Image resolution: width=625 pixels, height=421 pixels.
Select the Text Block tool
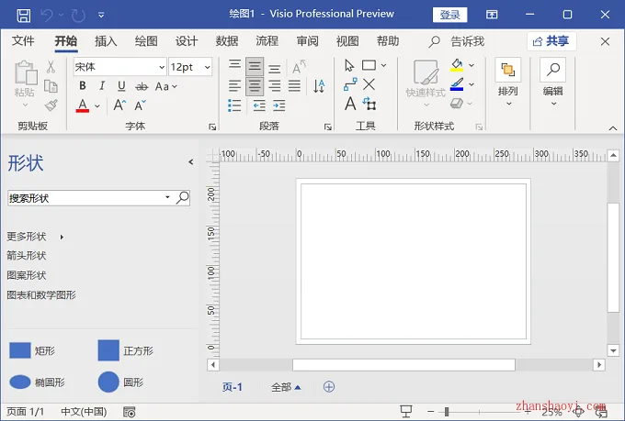[369, 104]
